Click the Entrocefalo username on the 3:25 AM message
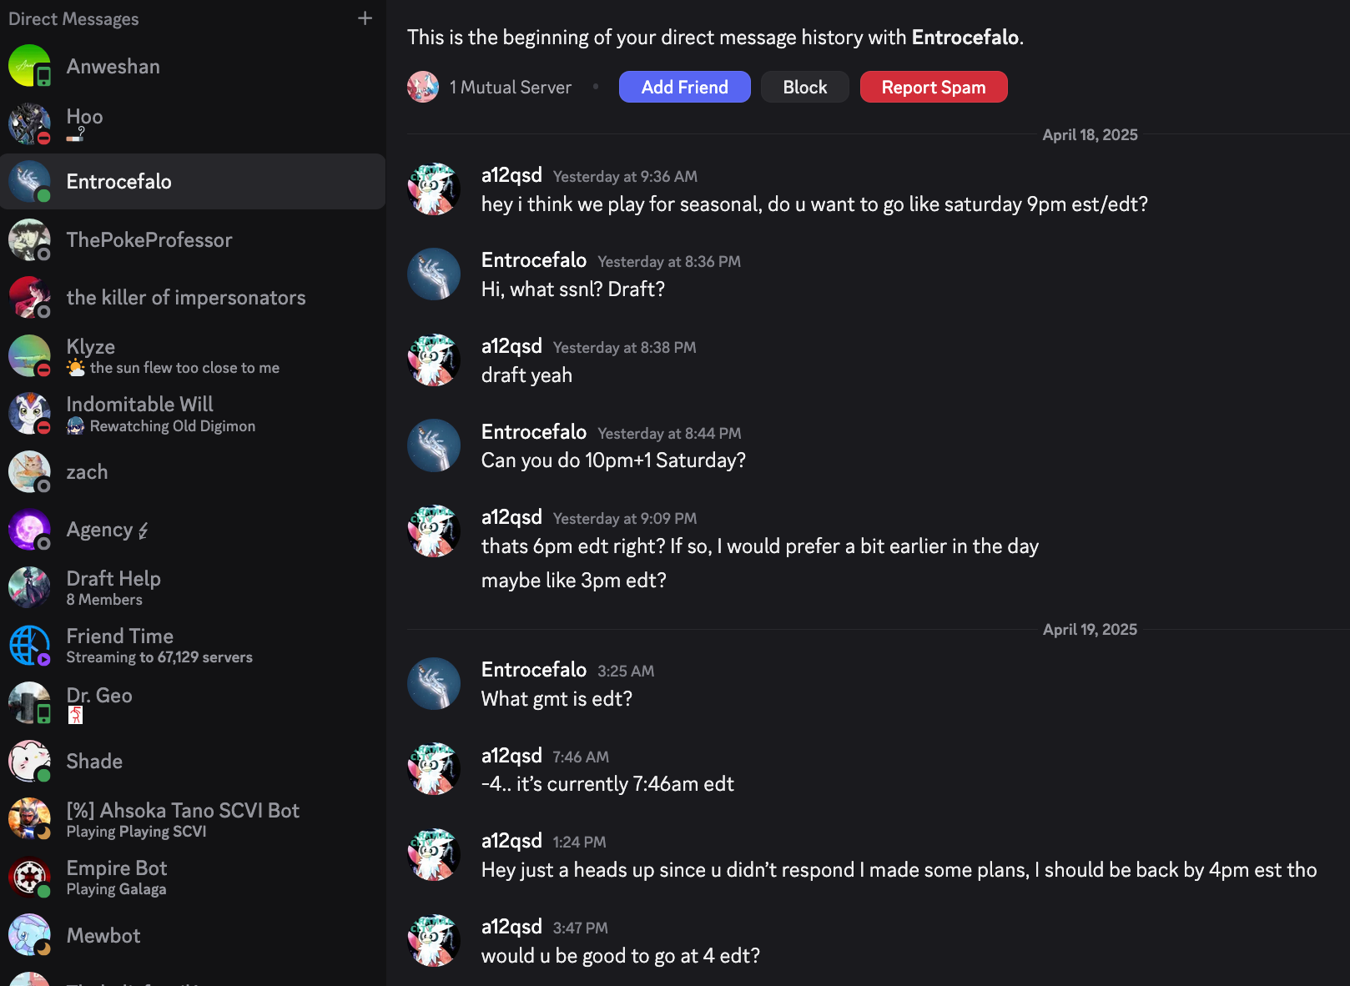 tap(534, 670)
